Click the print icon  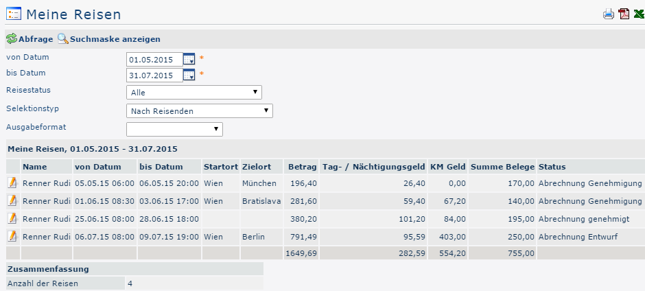[x=609, y=14]
